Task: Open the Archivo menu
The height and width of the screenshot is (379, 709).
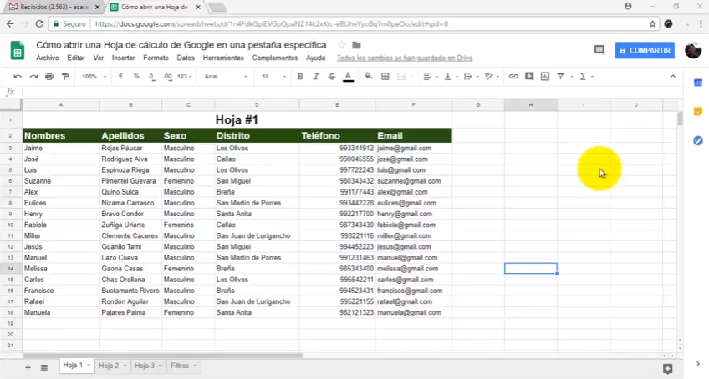Action: tap(48, 58)
